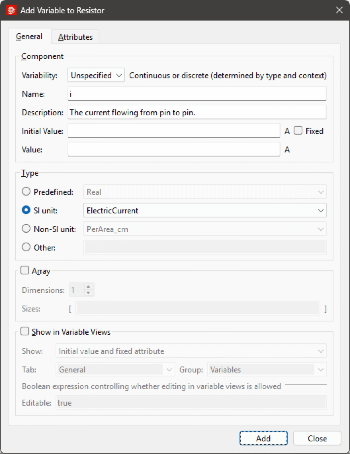Click the Editable expression field
Screen dimensions: 350x454
click(191, 403)
